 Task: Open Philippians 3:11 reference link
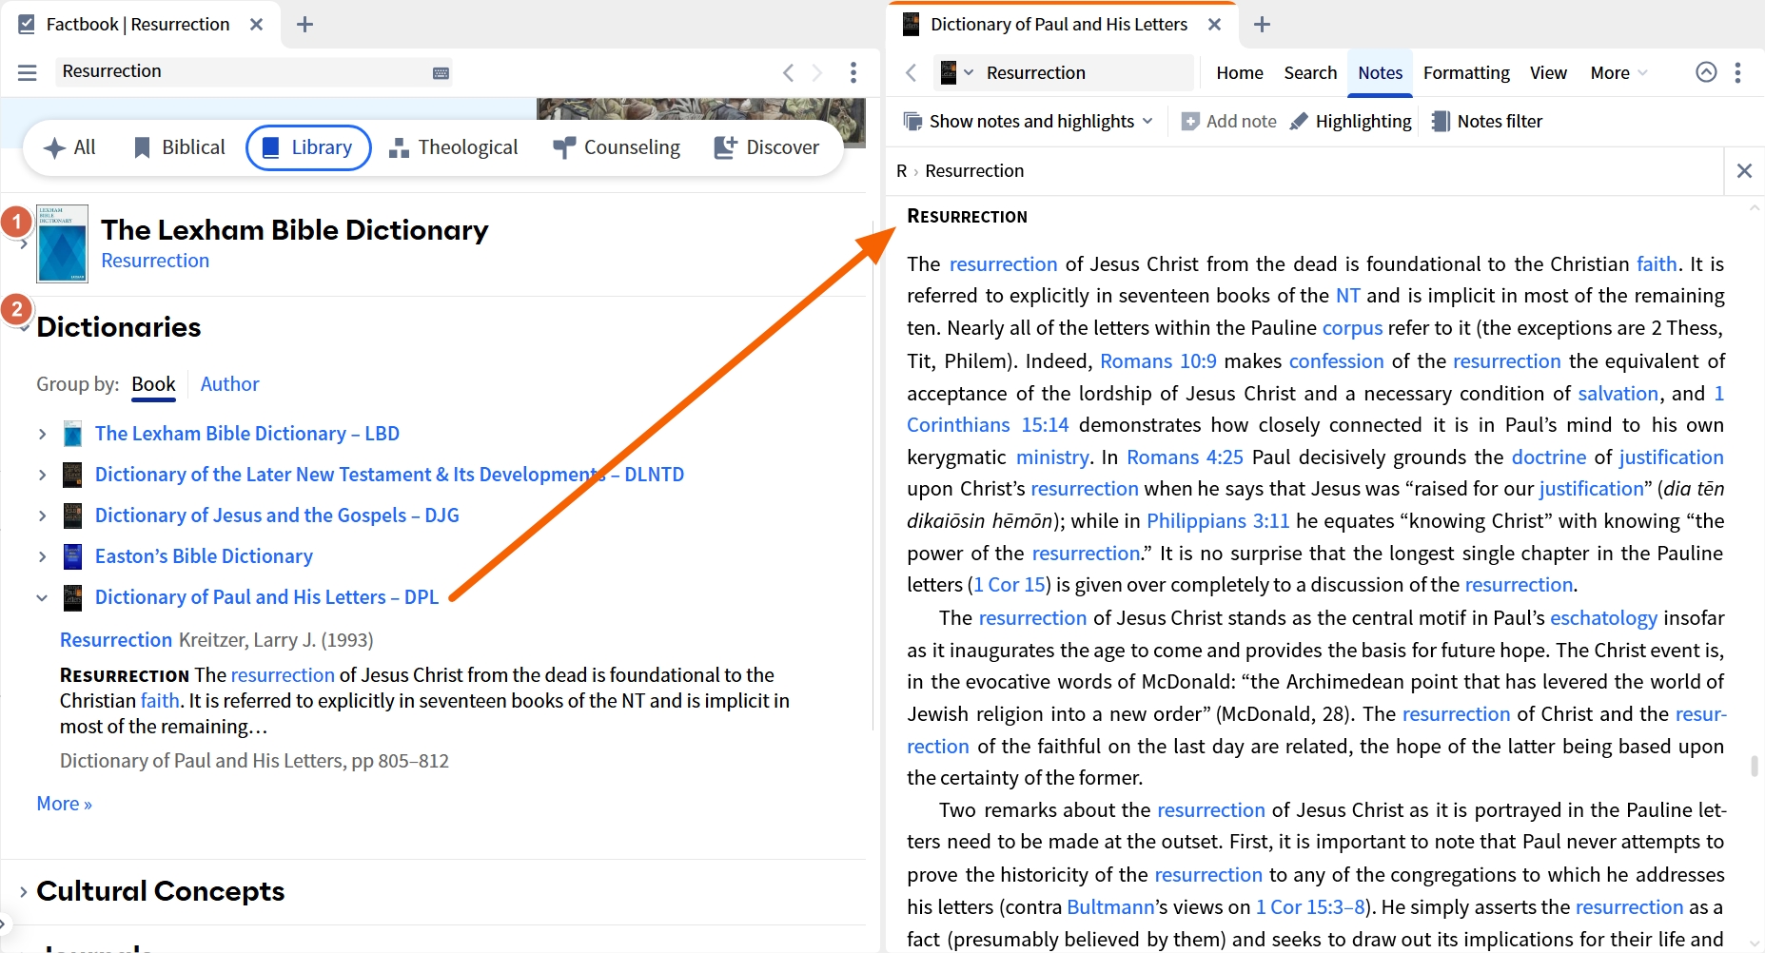click(x=1218, y=521)
